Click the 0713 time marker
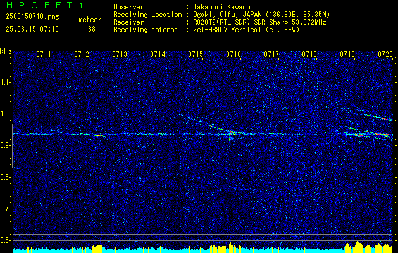 coord(120,54)
